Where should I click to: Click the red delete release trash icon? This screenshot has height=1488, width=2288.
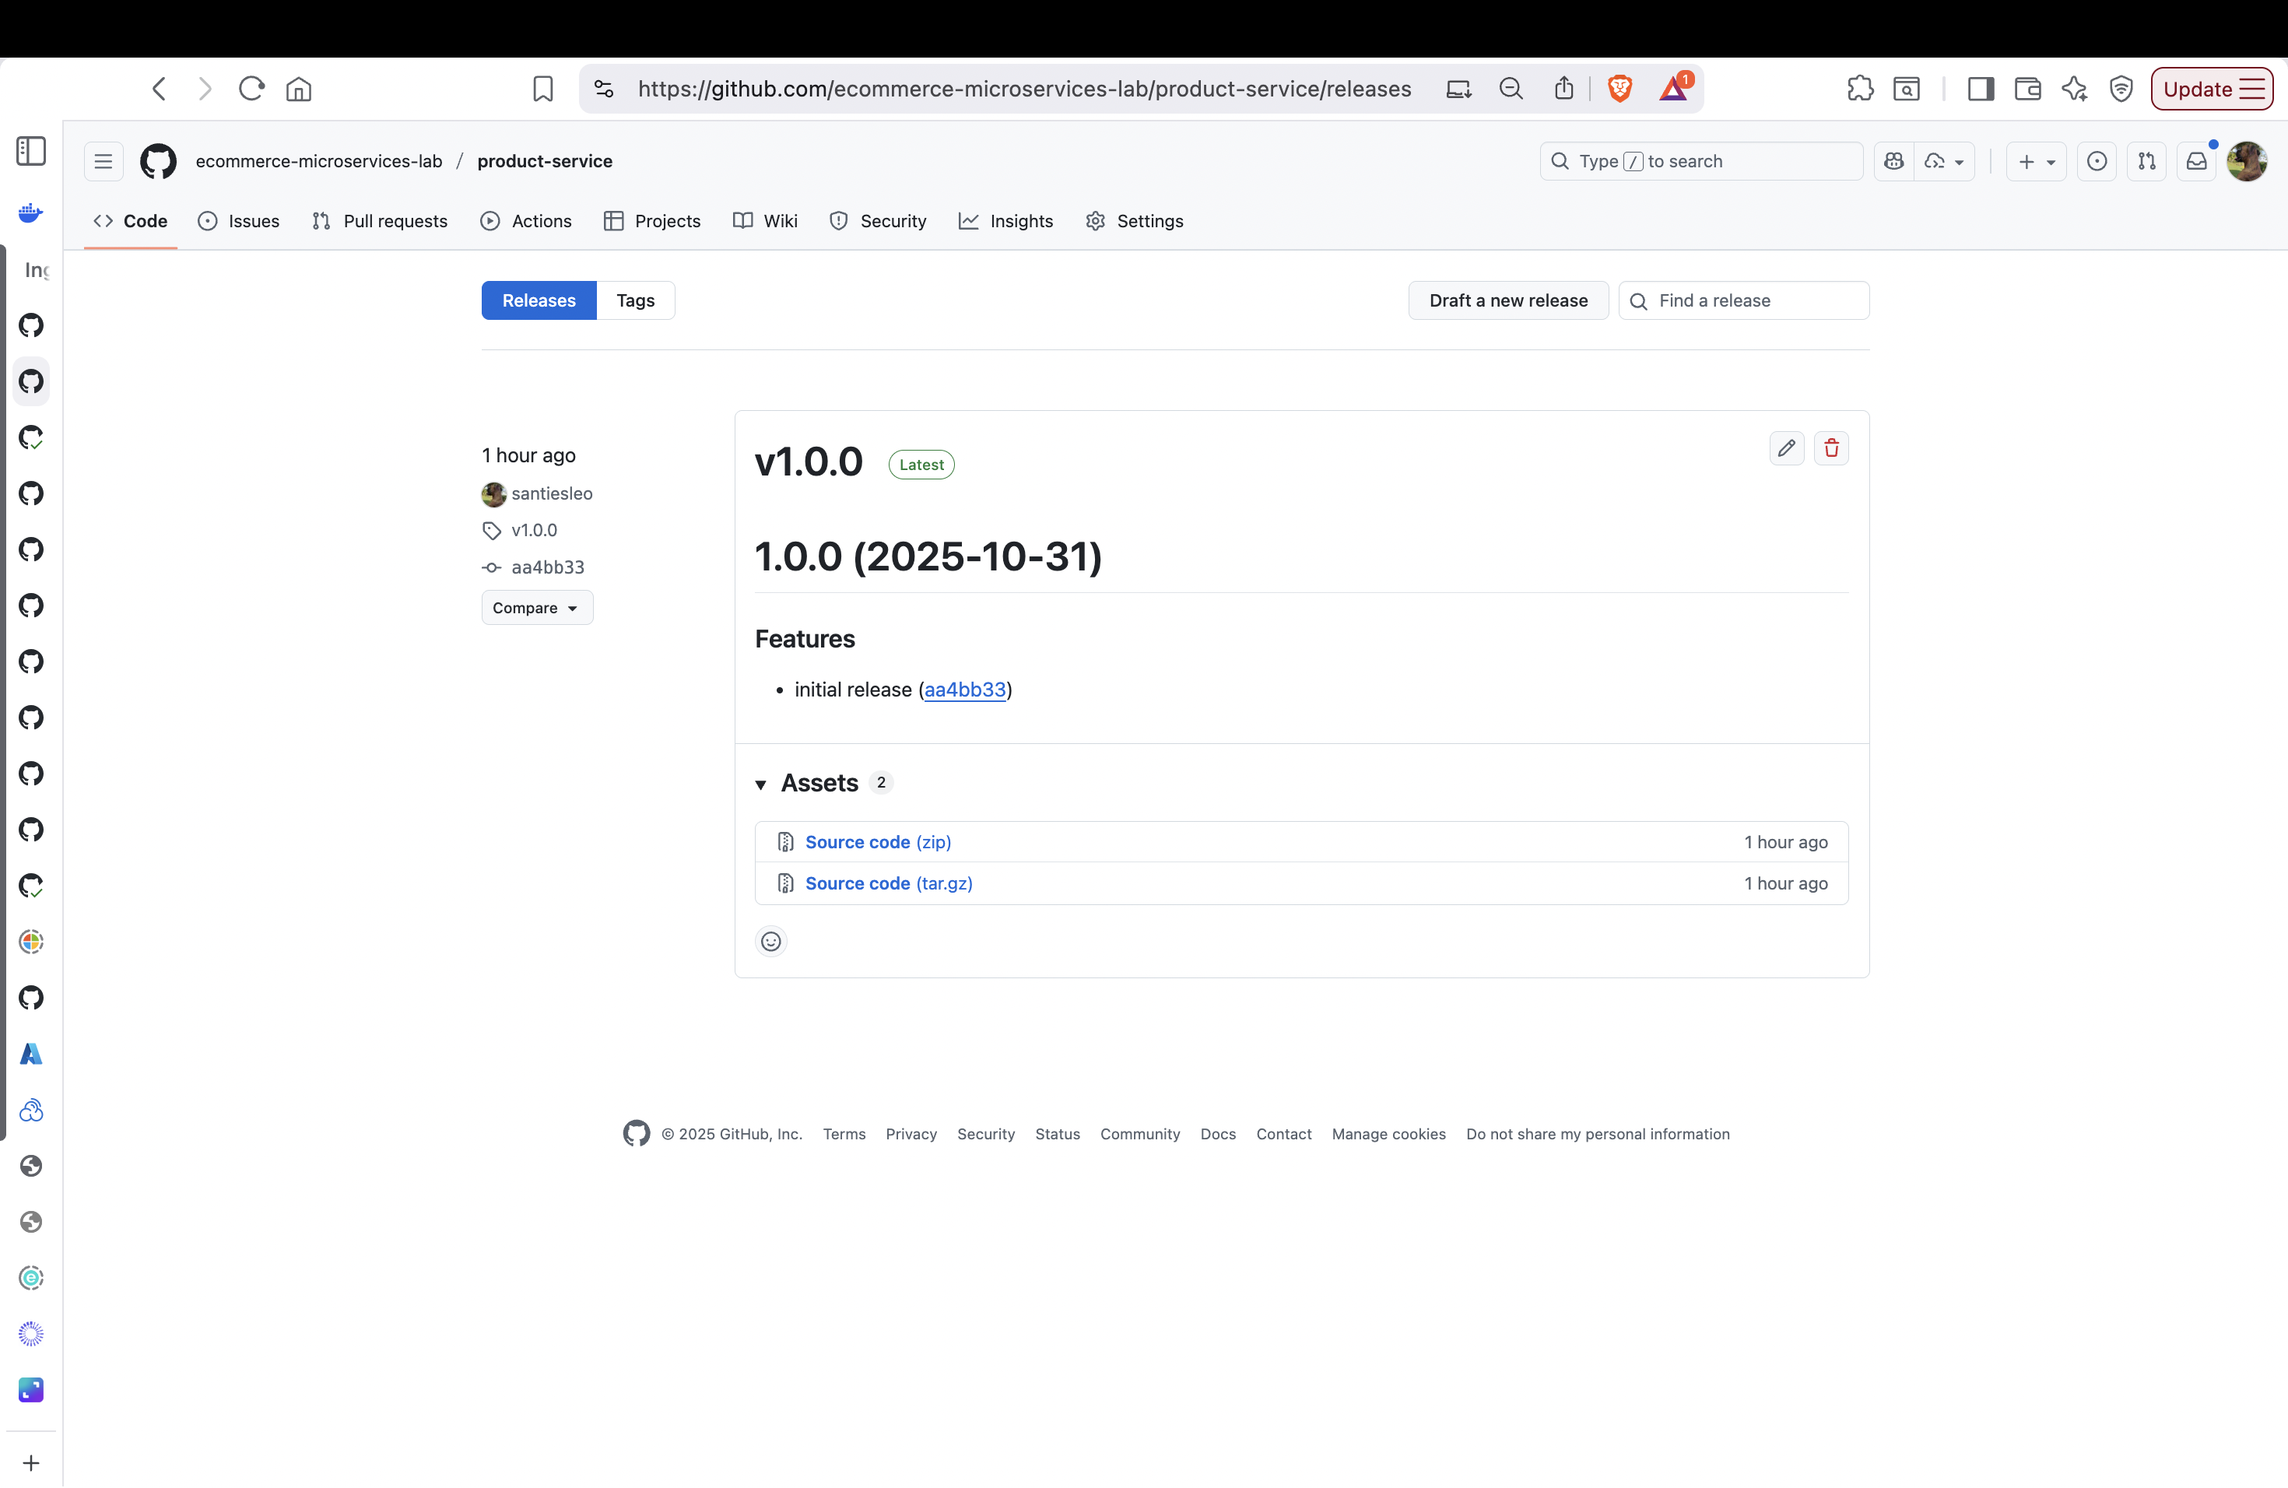tap(1831, 448)
